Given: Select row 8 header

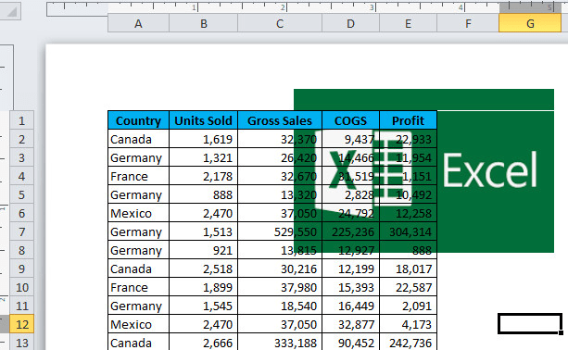Looking at the screenshot, I should (21, 250).
